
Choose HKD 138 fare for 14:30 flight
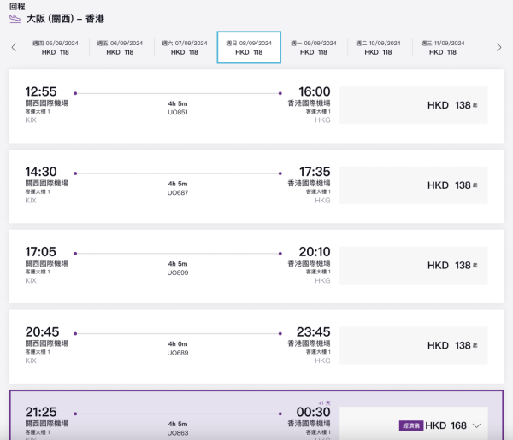[414, 185]
